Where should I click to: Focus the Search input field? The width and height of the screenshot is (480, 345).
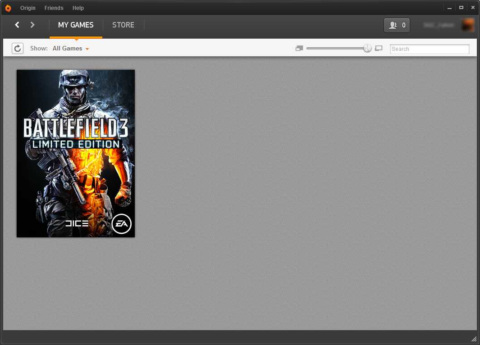pyautogui.click(x=430, y=49)
